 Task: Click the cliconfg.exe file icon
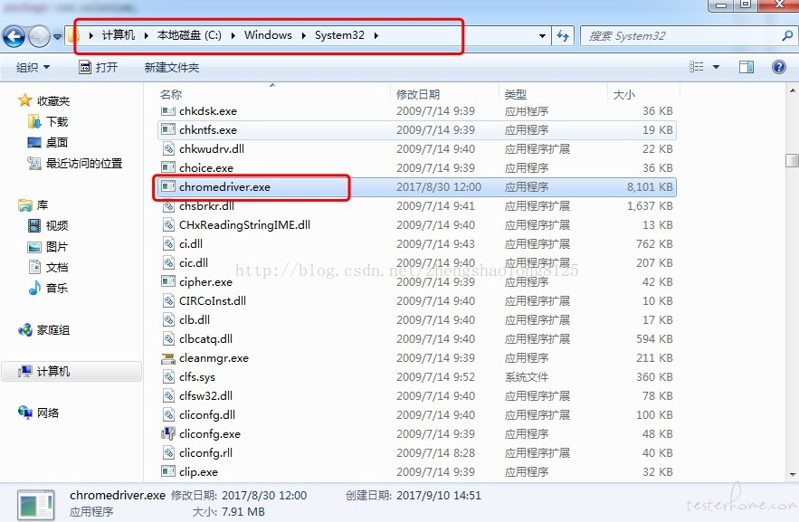click(x=168, y=434)
